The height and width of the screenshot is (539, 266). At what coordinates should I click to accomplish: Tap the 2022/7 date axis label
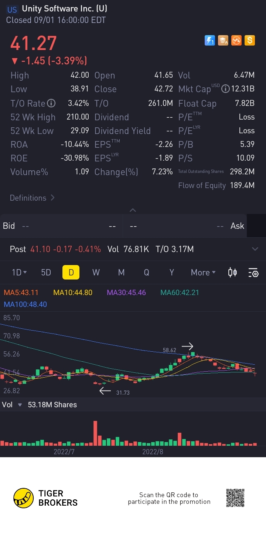[64, 452]
